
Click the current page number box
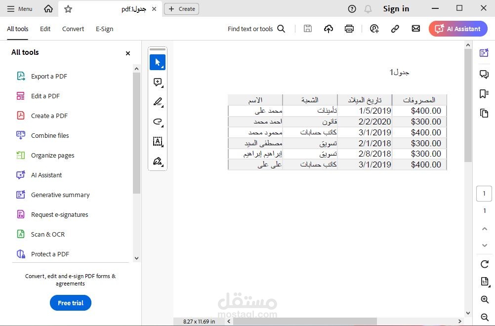tap(484, 194)
